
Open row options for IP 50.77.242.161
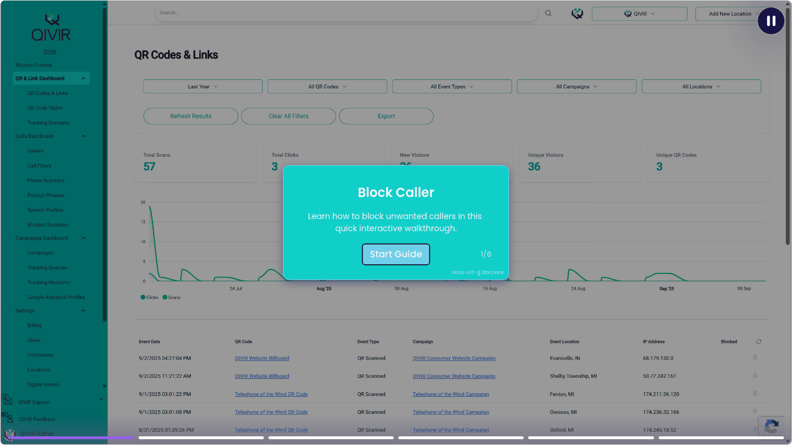(755, 375)
